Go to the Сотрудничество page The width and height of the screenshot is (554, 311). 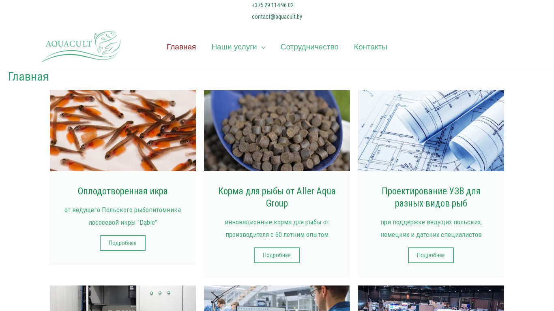coord(309,47)
